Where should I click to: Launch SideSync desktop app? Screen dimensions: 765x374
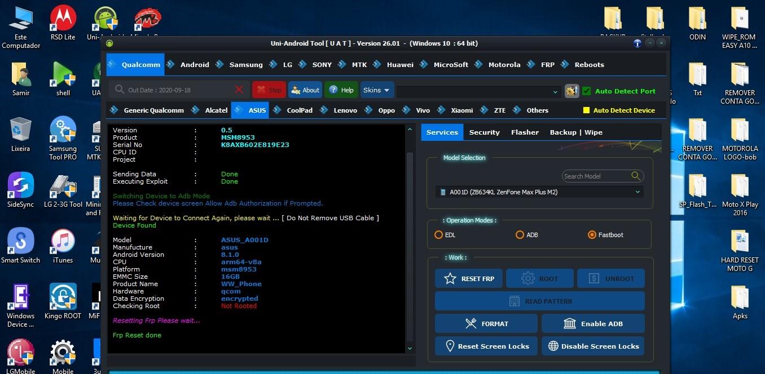pyautogui.click(x=21, y=190)
